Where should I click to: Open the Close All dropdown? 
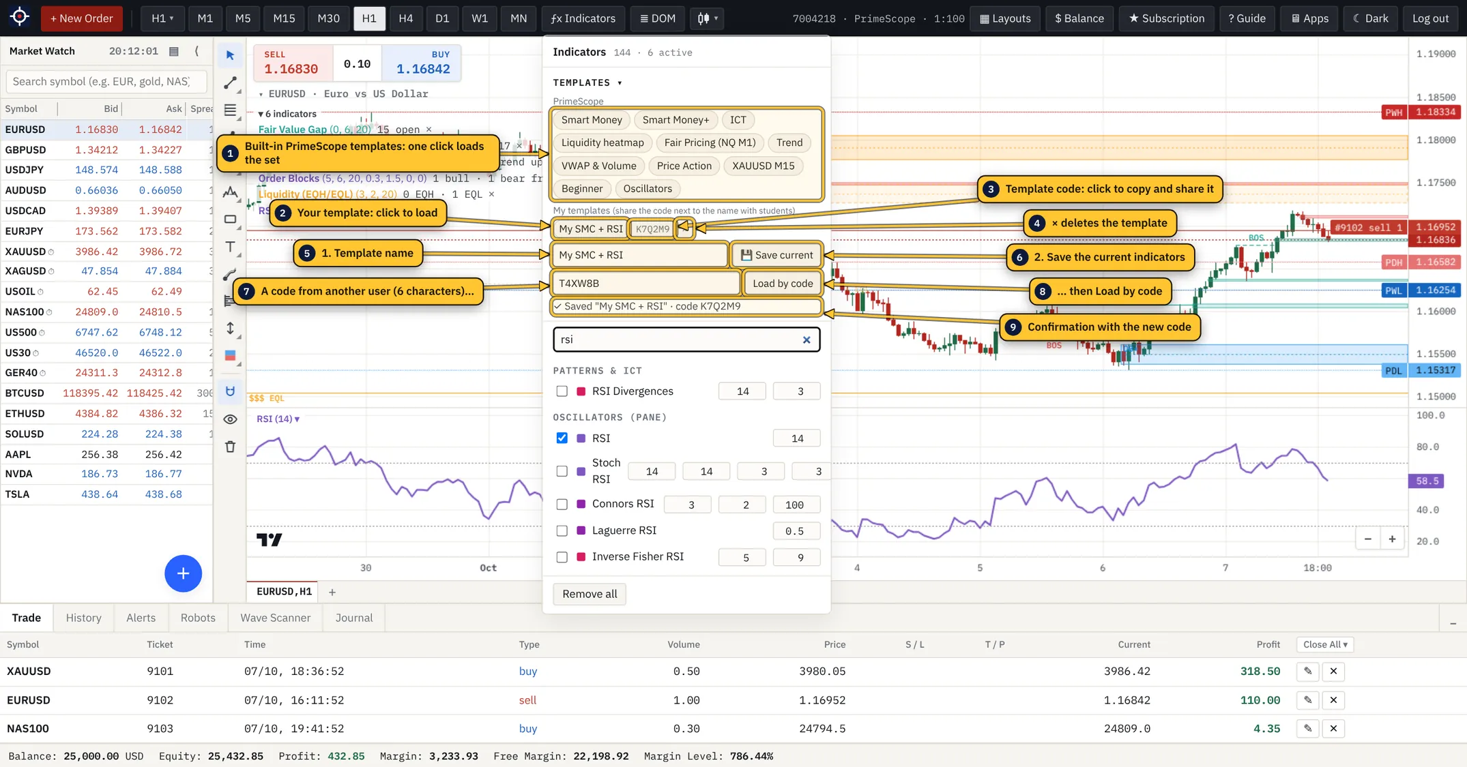click(x=1325, y=644)
